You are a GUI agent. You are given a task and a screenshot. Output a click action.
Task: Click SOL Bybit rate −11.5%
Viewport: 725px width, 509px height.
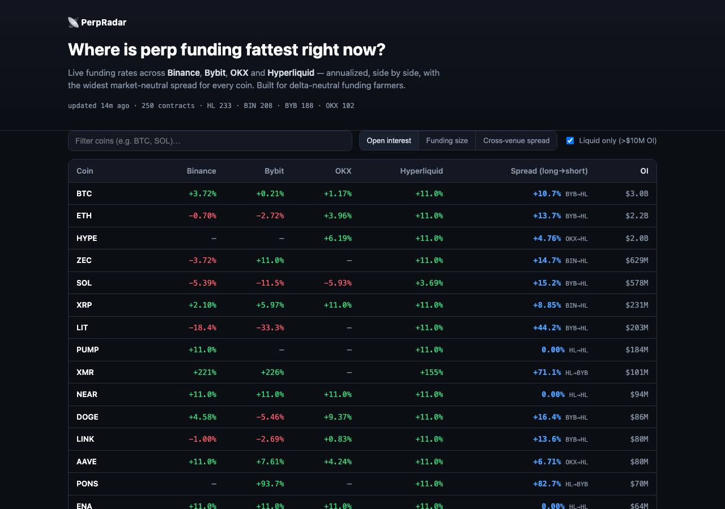(270, 283)
